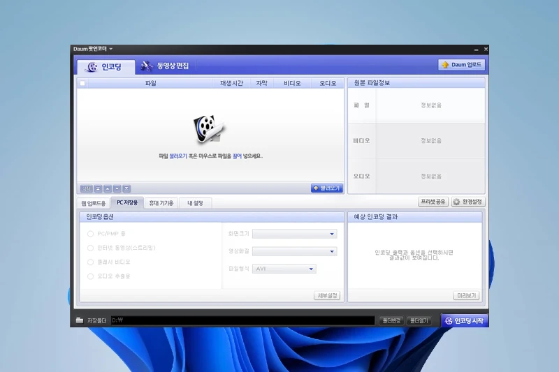Screen dimensions: 559x372
Task: Click the 자막 column header
Action: (261, 83)
